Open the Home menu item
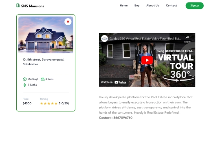Viewport: 220px width, 165px height. pyautogui.click(x=123, y=6)
